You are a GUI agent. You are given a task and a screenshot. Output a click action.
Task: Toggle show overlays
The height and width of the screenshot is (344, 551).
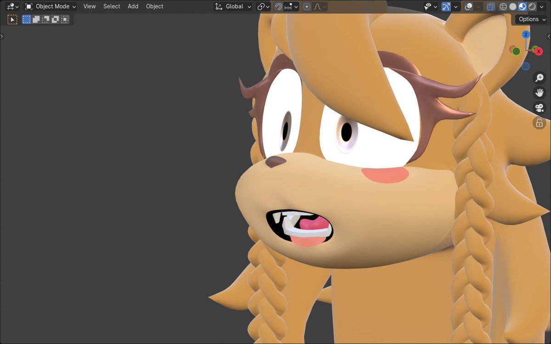tap(469, 6)
